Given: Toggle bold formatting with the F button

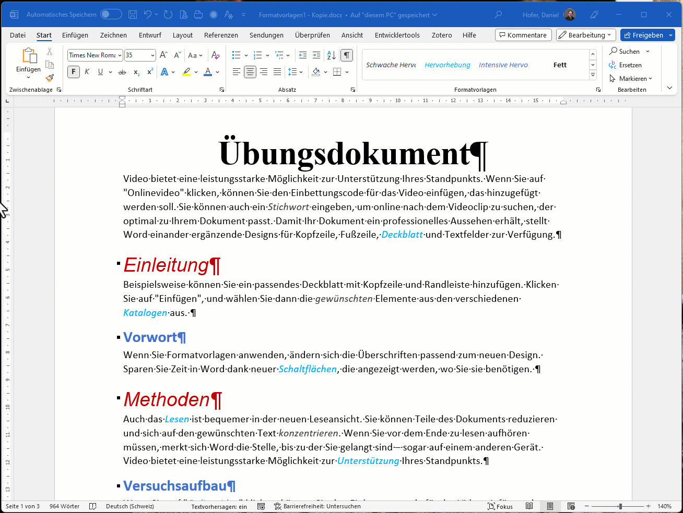Looking at the screenshot, I should [74, 72].
